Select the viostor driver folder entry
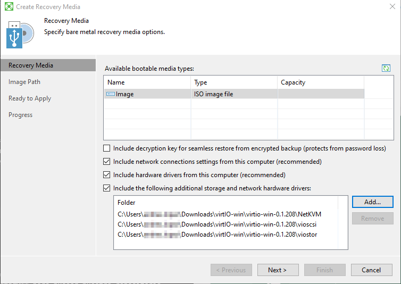Screen dimensions: 401x284 217,235
